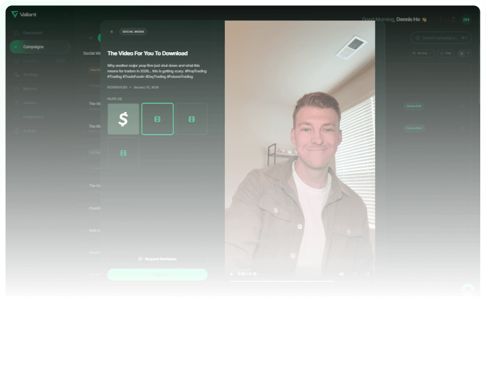Click the Filter button
This screenshot has height=376, width=486.
point(446,53)
